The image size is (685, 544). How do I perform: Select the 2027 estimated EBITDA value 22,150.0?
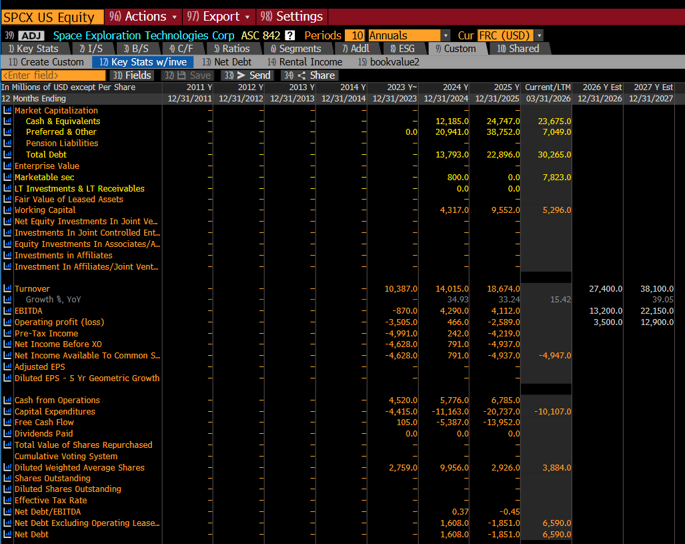656,311
